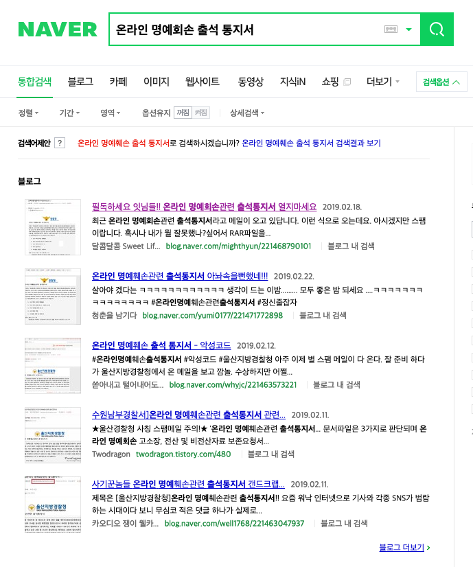
Task: Click 블로그 내 검색 for Twodragon result
Action: 270,454
